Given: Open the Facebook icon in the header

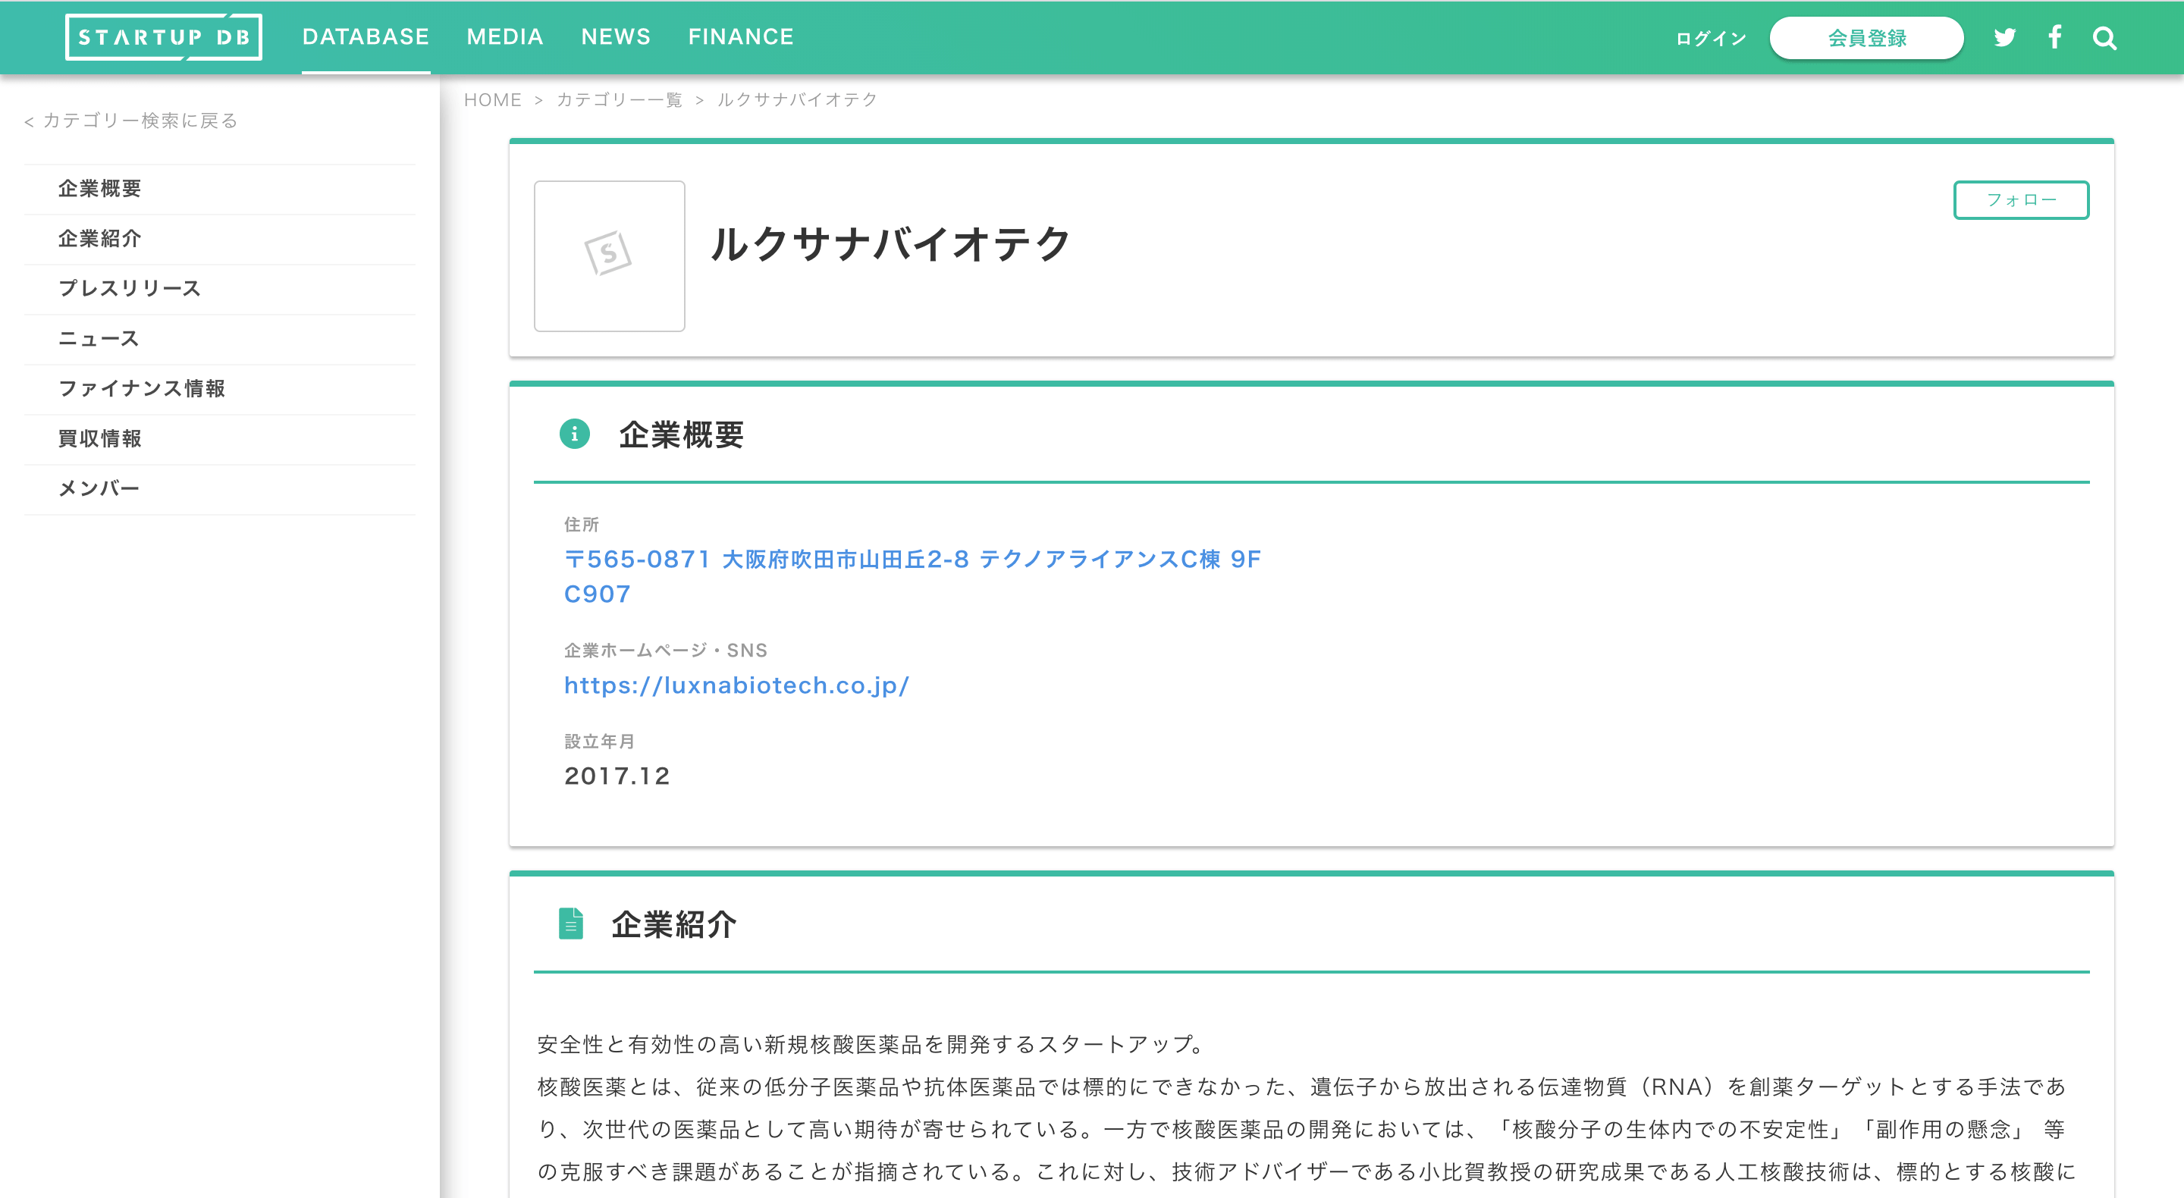Looking at the screenshot, I should [2055, 37].
